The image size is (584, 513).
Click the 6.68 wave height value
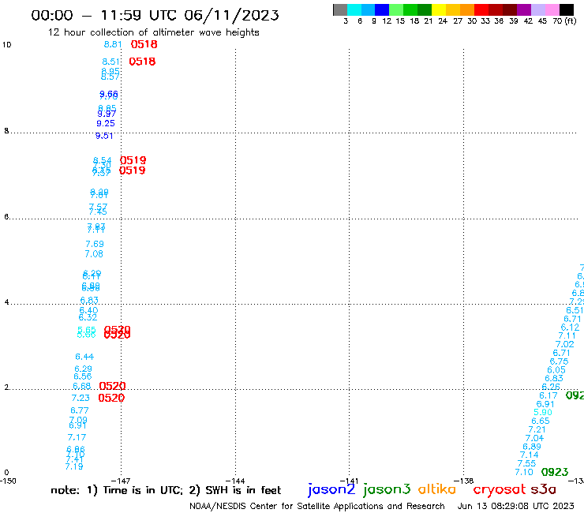[82, 387]
